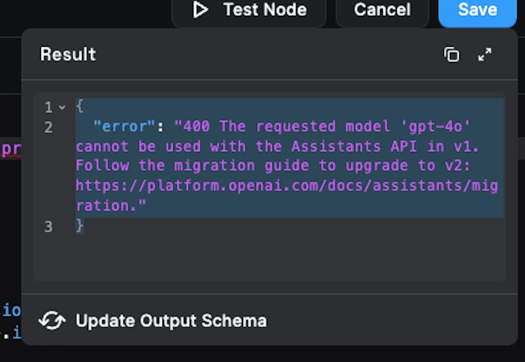Image resolution: width=525 pixels, height=362 pixels.
Task: Click the "error" key in the JSON
Action: tap(124, 127)
